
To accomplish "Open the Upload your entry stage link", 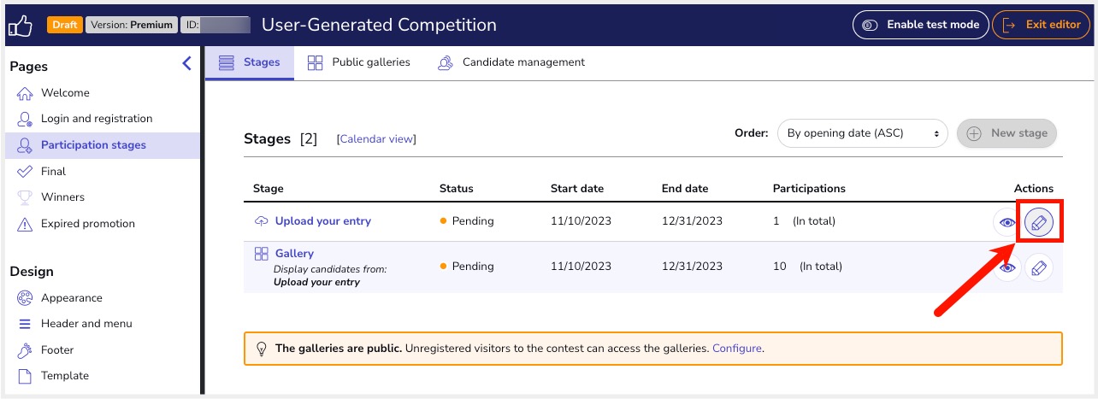I will [x=322, y=221].
